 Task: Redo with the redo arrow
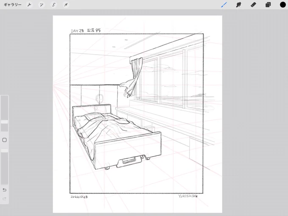tap(4, 199)
